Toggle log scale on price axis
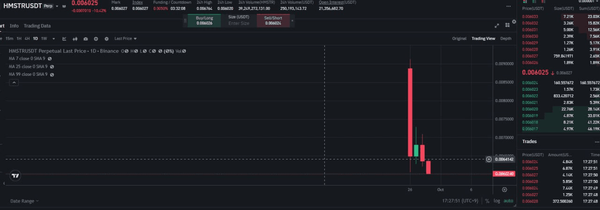The height and width of the screenshot is (210, 600). 496,201
